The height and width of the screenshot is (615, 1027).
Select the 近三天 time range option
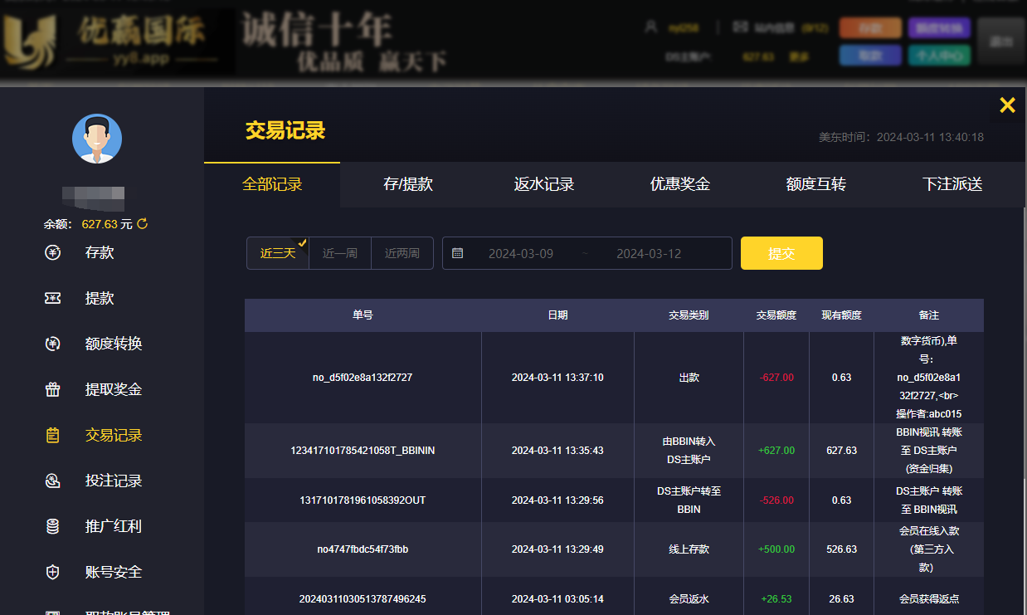coord(278,253)
